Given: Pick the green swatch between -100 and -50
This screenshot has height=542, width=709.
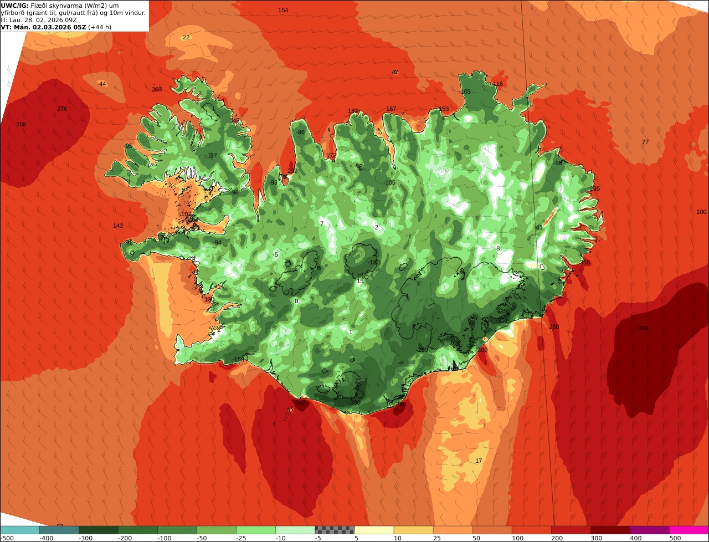Looking at the screenshot, I should point(177,530).
